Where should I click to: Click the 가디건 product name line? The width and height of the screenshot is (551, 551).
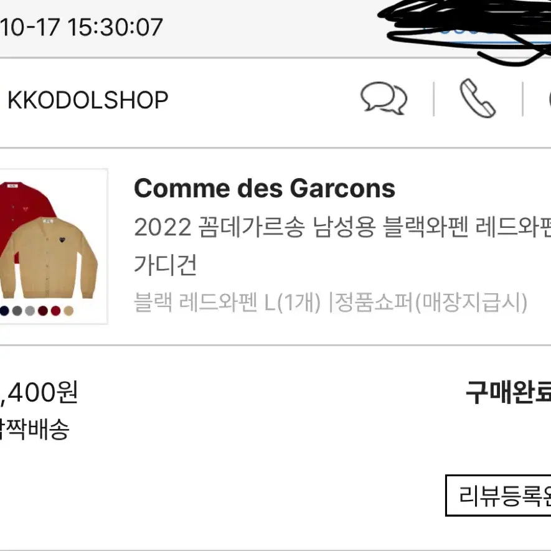(x=165, y=265)
